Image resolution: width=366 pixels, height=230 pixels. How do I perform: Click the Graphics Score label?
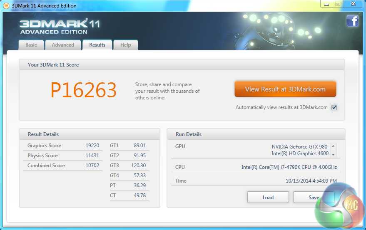45,146
